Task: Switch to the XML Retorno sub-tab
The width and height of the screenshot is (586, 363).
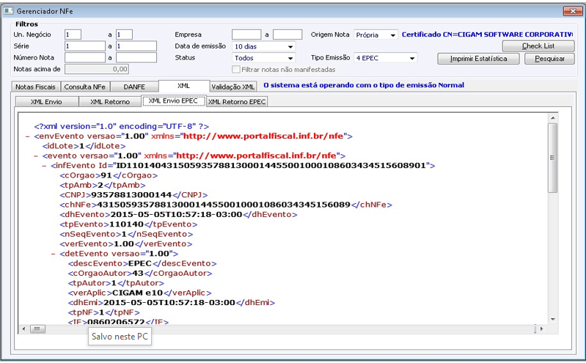Action: (x=110, y=102)
